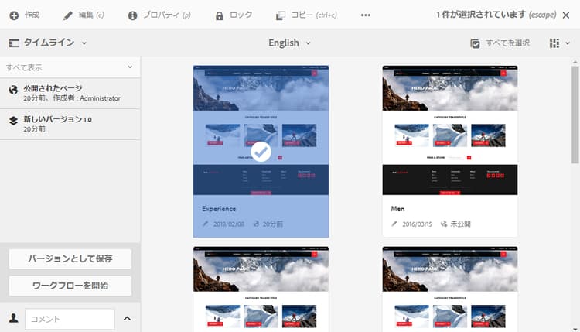Open the タイムライン rail dropdown

click(x=84, y=43)
